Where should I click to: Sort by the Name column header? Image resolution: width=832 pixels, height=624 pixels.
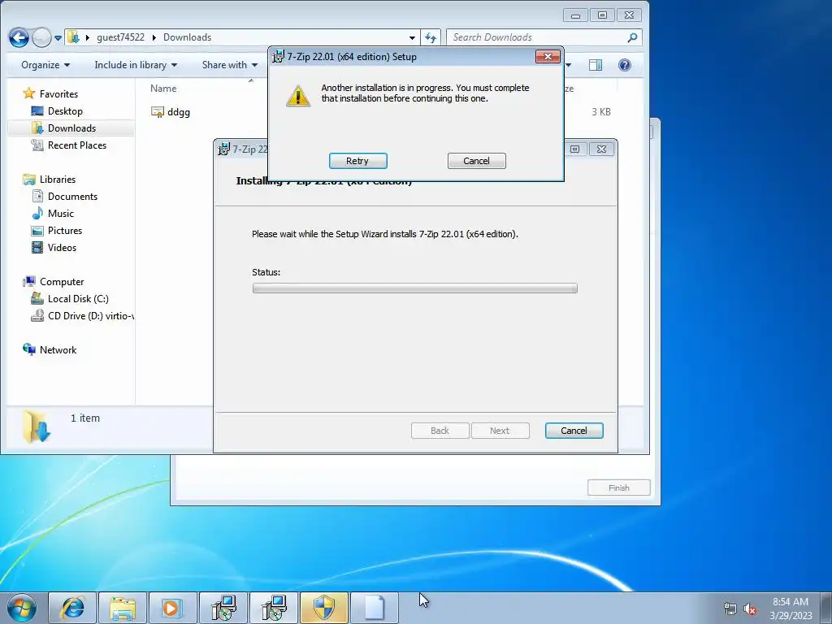pos(163,89)
